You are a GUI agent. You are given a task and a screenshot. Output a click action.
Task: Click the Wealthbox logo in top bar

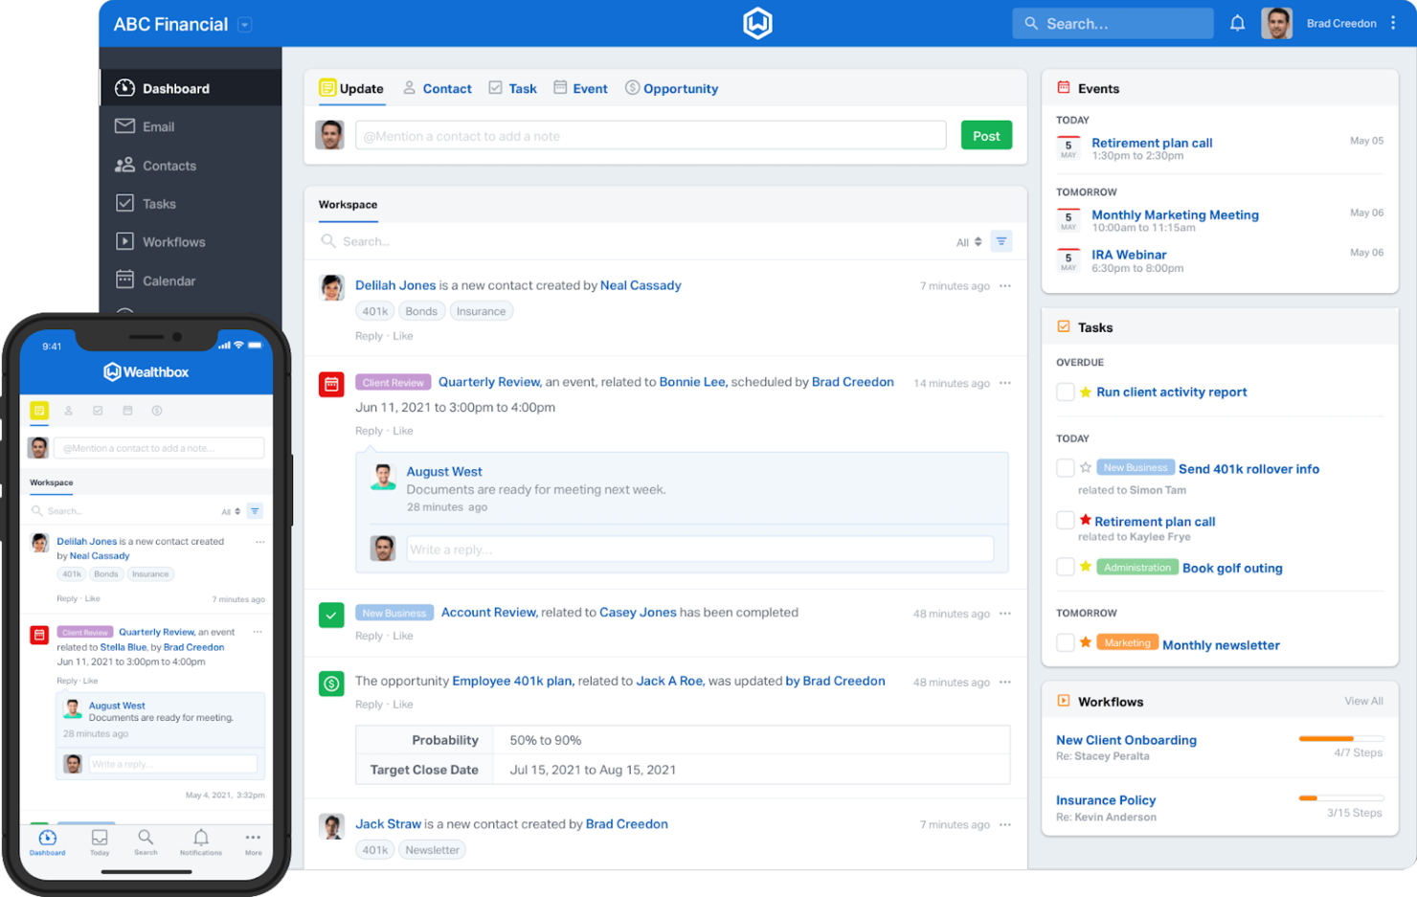757,23
